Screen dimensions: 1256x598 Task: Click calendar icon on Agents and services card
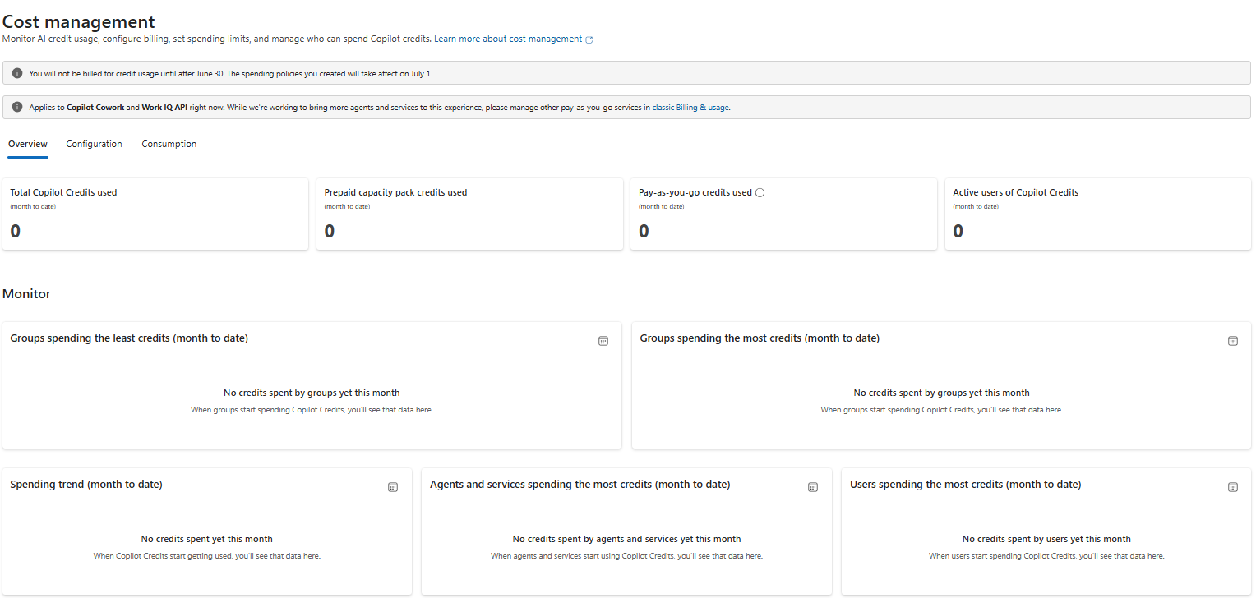(813, 487)
